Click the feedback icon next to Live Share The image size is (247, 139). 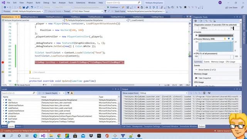click(x=242, y=7)
